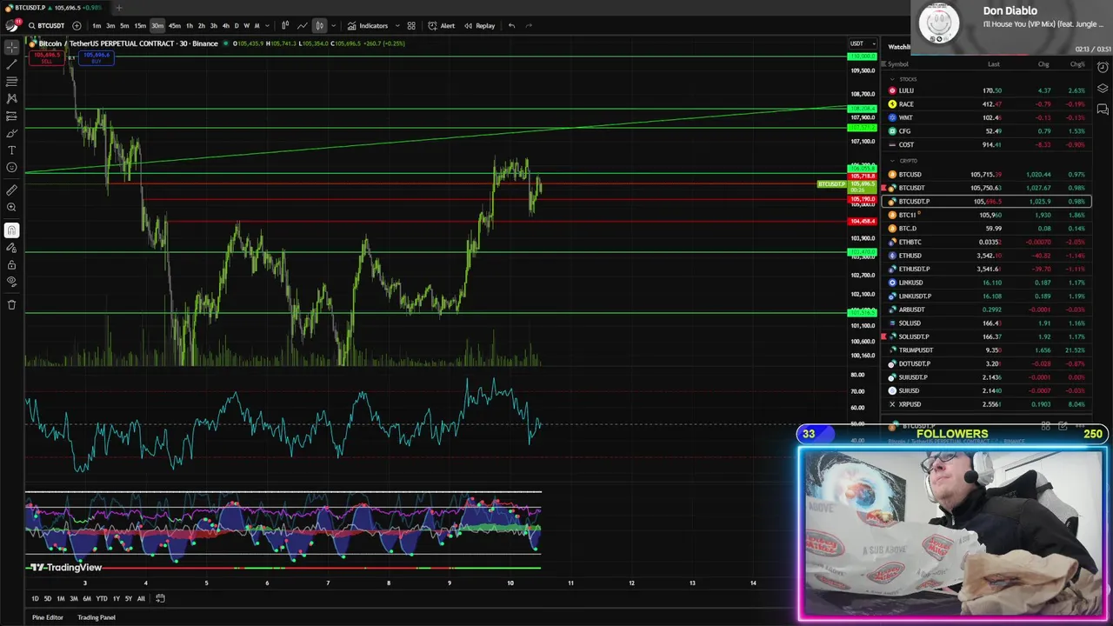Image resolution: width=1113 pixels, height=626 pixels.
Task: Open the object tree layers sidebar icon
Action: 1103,89
